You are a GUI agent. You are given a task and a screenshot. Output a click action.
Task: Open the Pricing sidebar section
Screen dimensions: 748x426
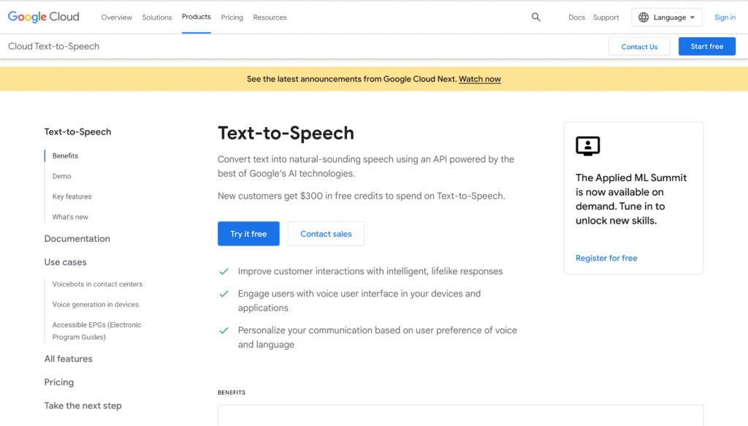click(59, 382)
